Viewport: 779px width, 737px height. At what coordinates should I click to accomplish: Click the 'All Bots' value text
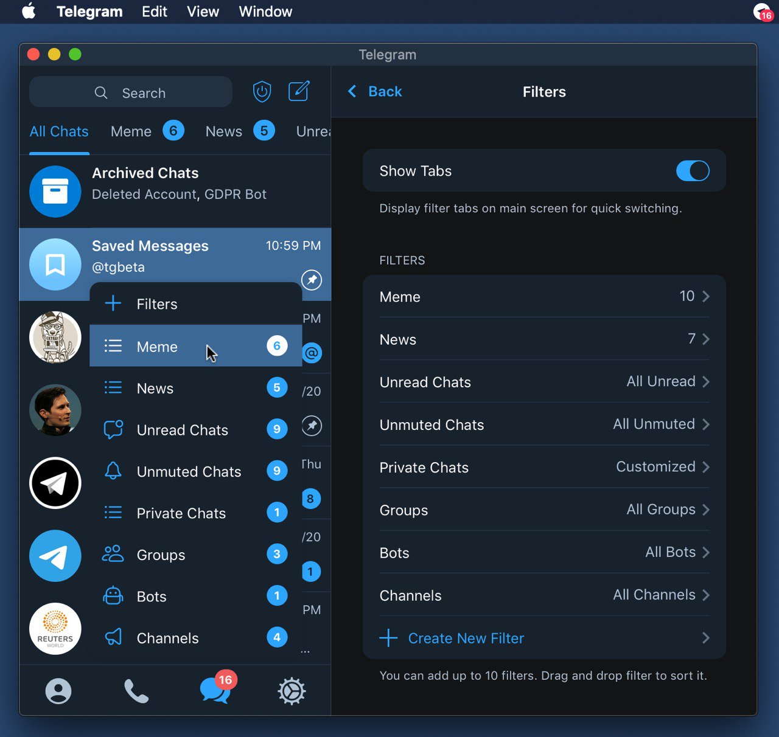[670, 552]
